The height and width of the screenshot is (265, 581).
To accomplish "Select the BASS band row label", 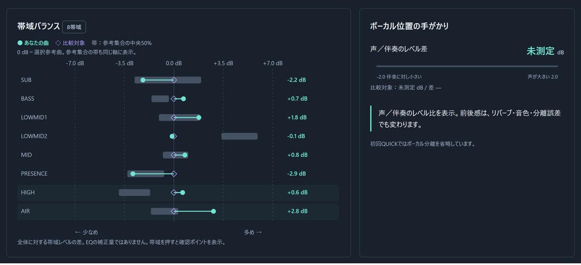I will click(27, 99).
